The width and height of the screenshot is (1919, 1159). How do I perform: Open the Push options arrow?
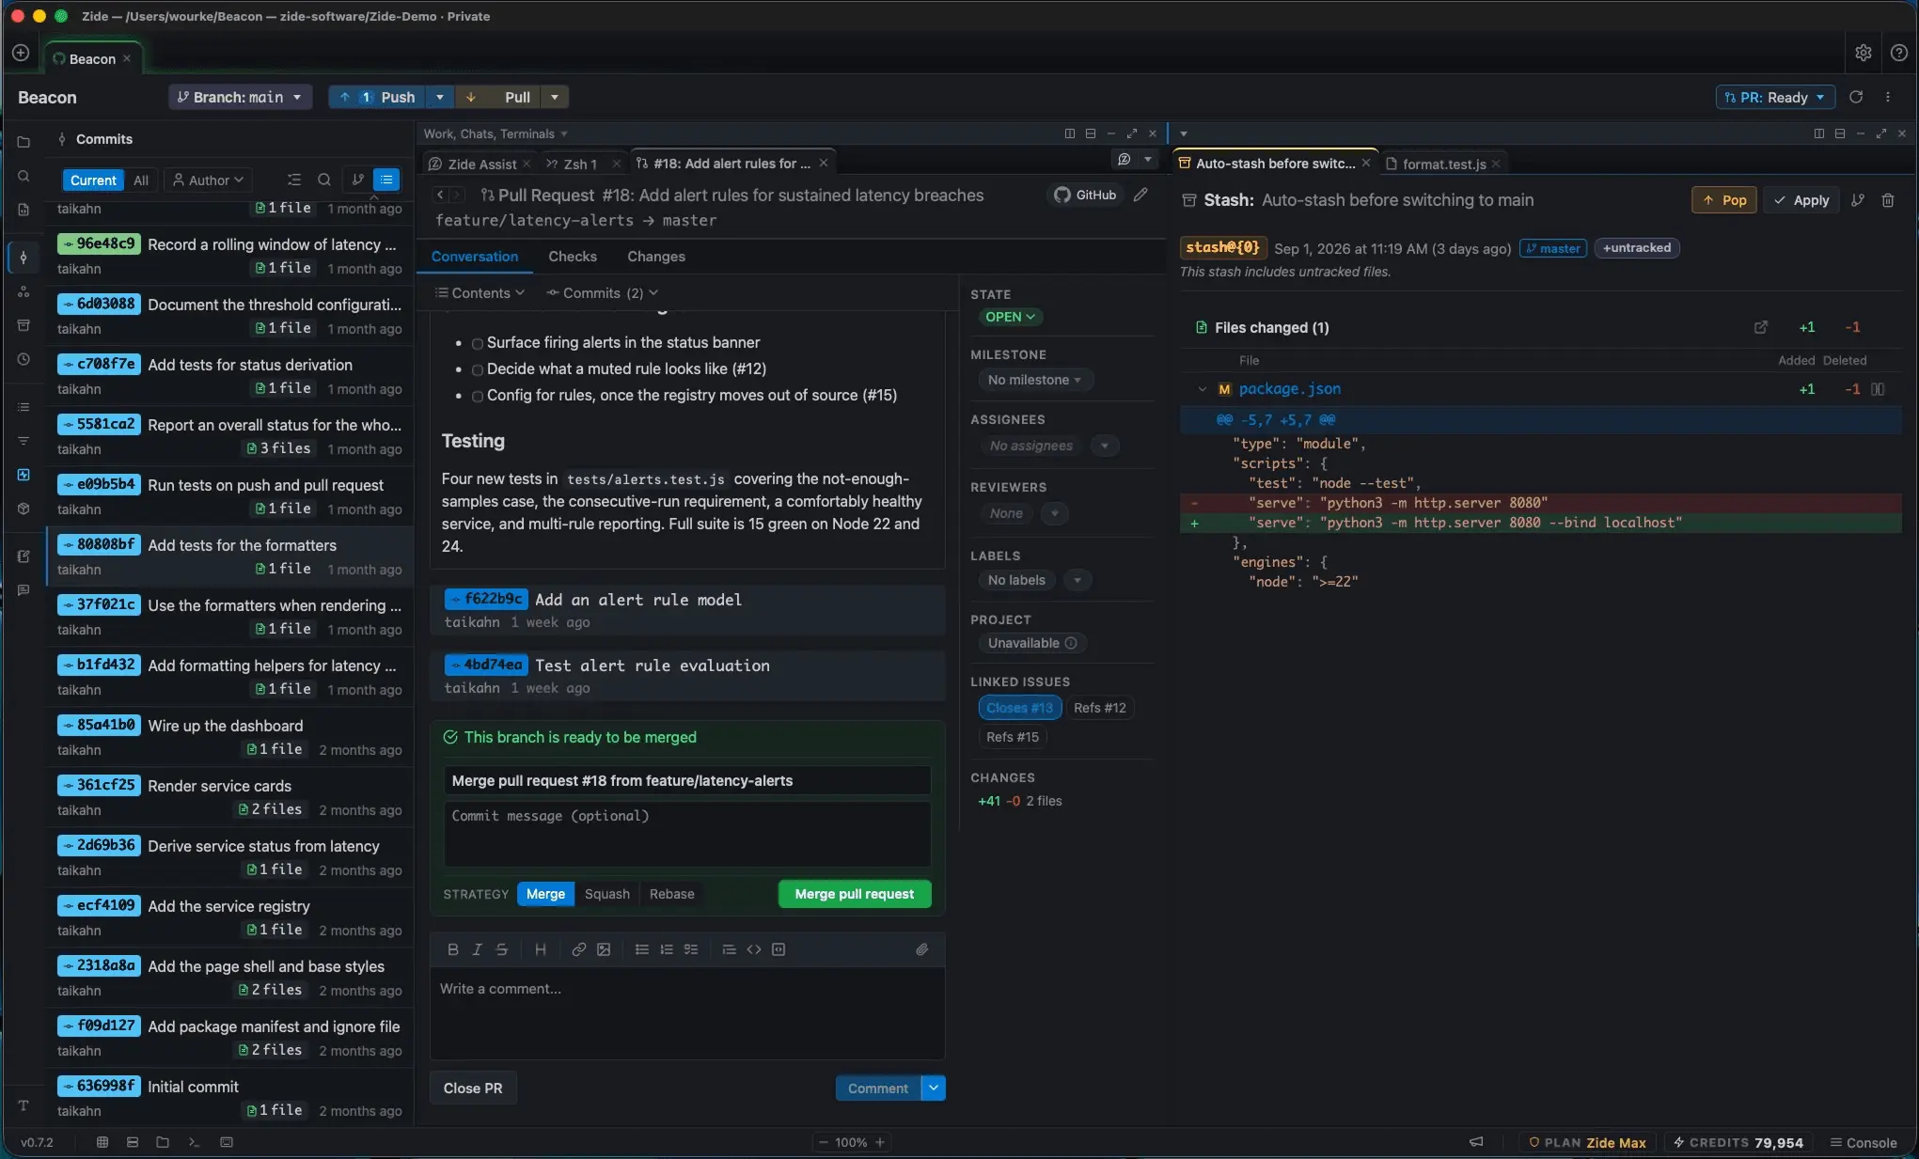tap(439, 97)
